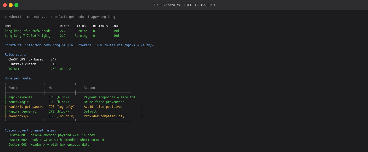
Task: Click the Fintrixs custom value 15
Action: pyautogui.click(x=54, y=64)
